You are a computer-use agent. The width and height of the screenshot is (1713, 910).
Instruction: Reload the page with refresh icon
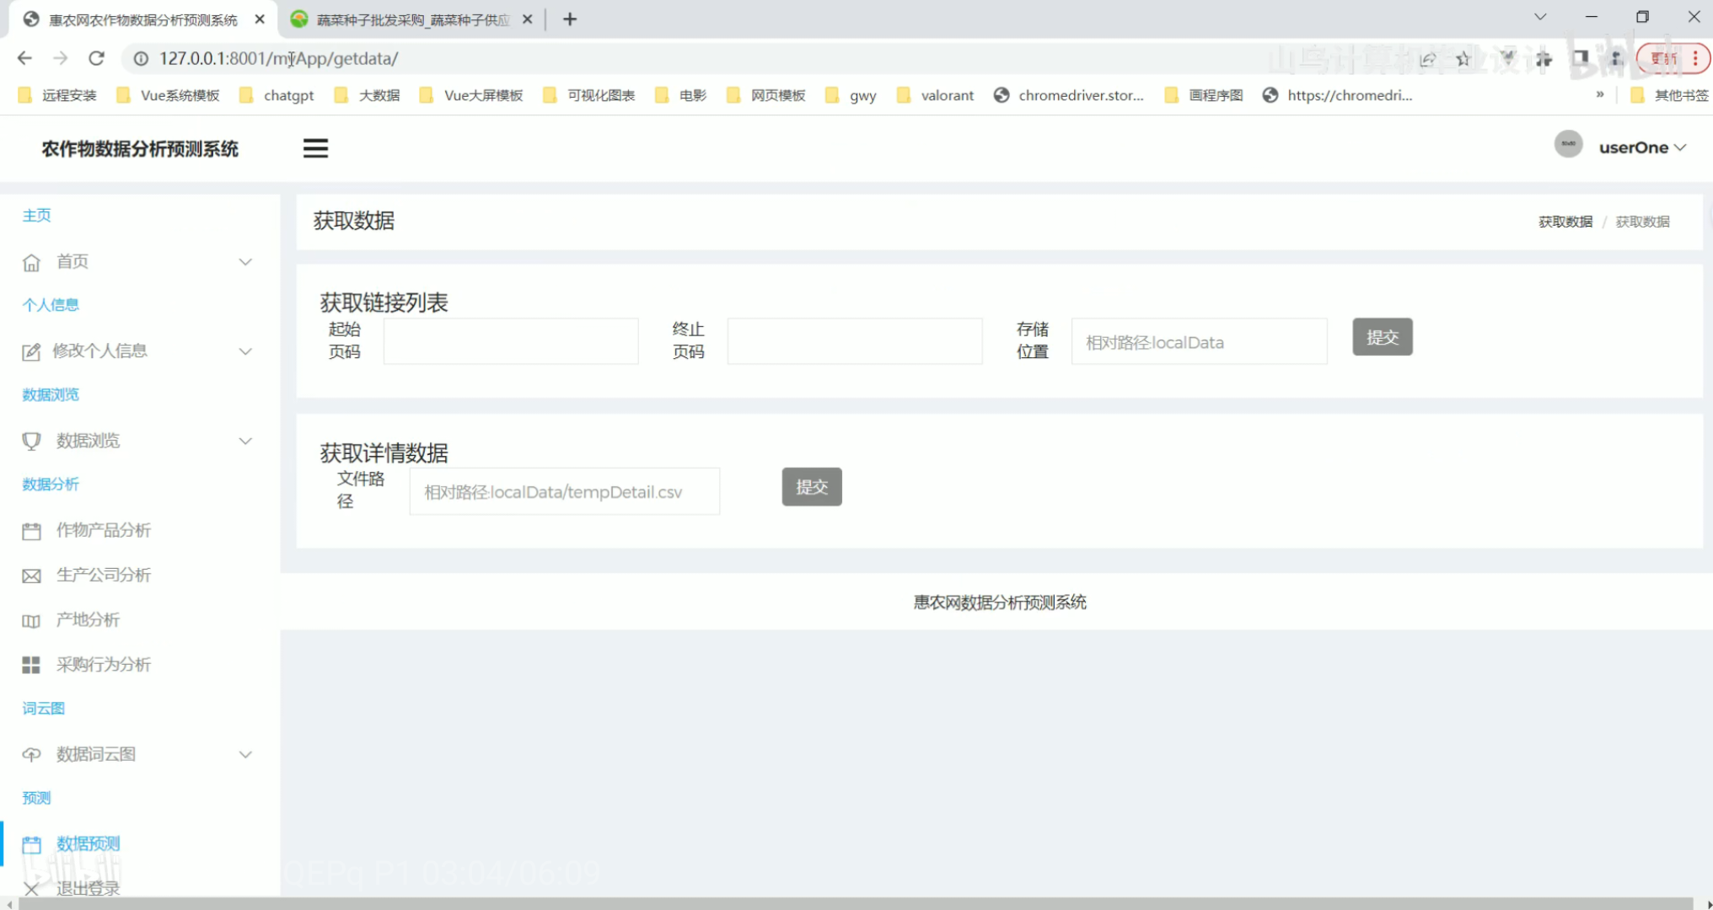pos(96,58)
